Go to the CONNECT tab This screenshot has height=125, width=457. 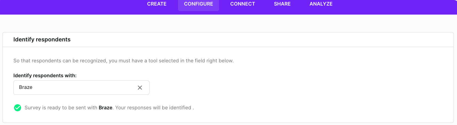pyautogui.click(x=242, y=4)
